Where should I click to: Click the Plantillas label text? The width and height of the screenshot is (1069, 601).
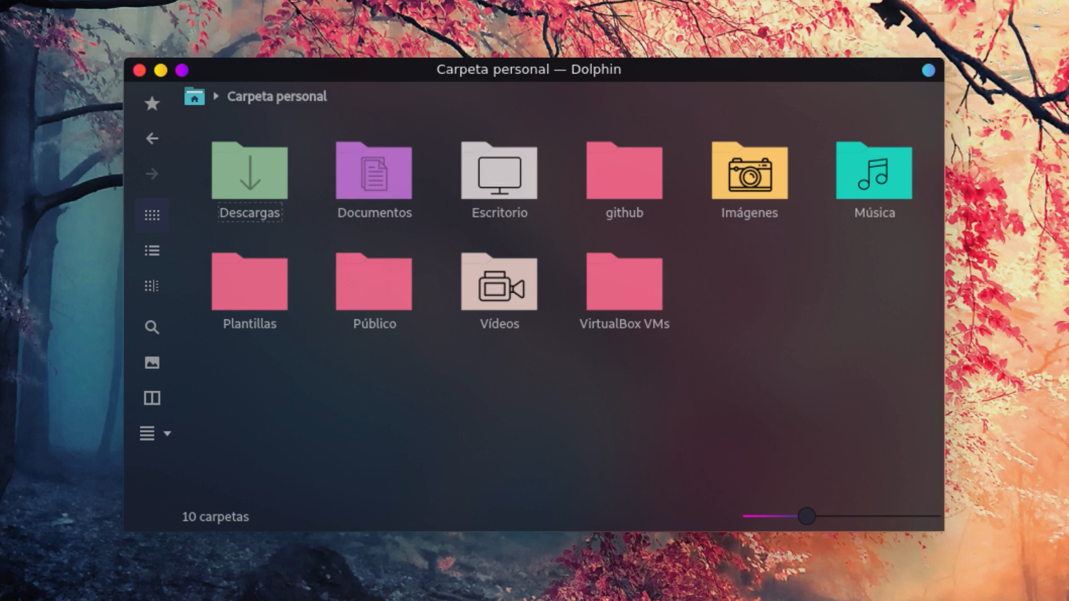point(249,324)
